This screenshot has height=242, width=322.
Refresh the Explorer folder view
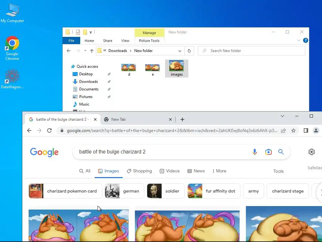(189, 51)
